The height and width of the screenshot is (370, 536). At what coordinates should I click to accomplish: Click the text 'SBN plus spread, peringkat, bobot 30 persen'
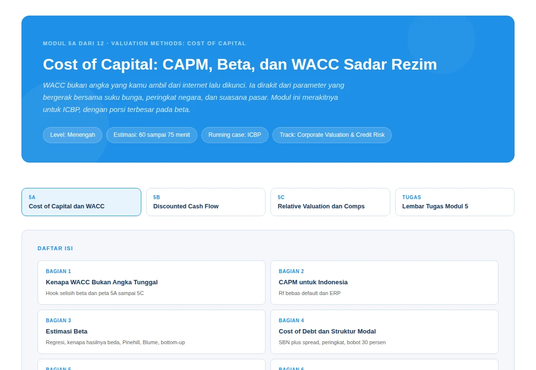(332, 342)
